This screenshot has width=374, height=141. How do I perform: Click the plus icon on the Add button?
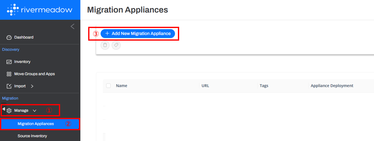107,33
